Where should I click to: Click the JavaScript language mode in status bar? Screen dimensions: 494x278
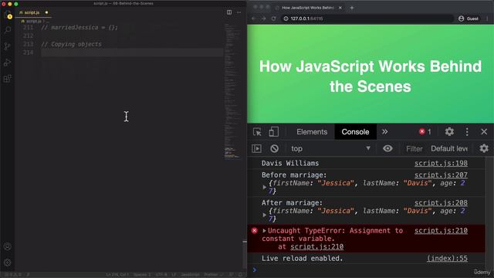pos(190,275)
